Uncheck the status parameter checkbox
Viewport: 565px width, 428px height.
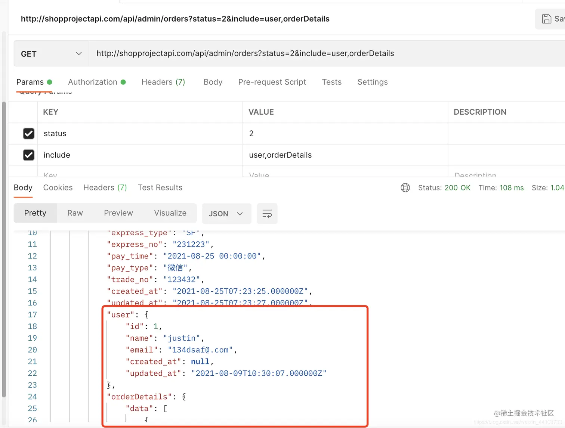click(x=29, y=134)
